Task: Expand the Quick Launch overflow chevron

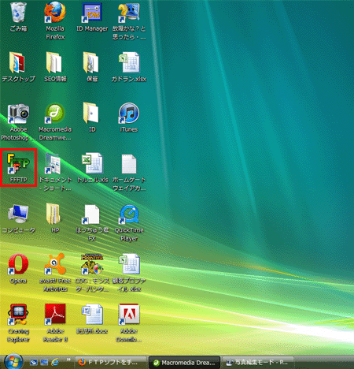Action: pos(68,360)
